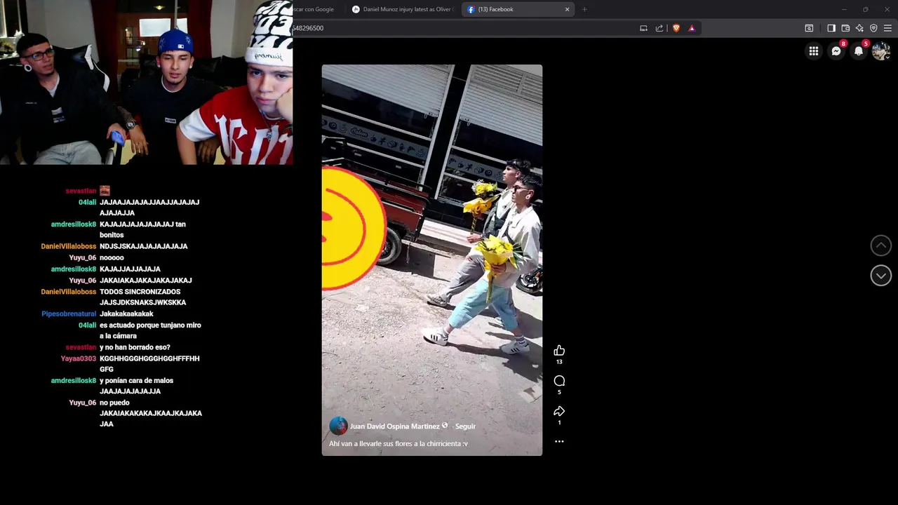
Task: Click chat message 'es actuado porque tunjano miro'
Action: coord(150,325)
